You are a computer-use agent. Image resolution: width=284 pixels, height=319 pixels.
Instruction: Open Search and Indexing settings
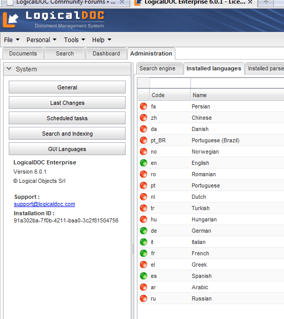pyautogui.click(x=67, y=134)
